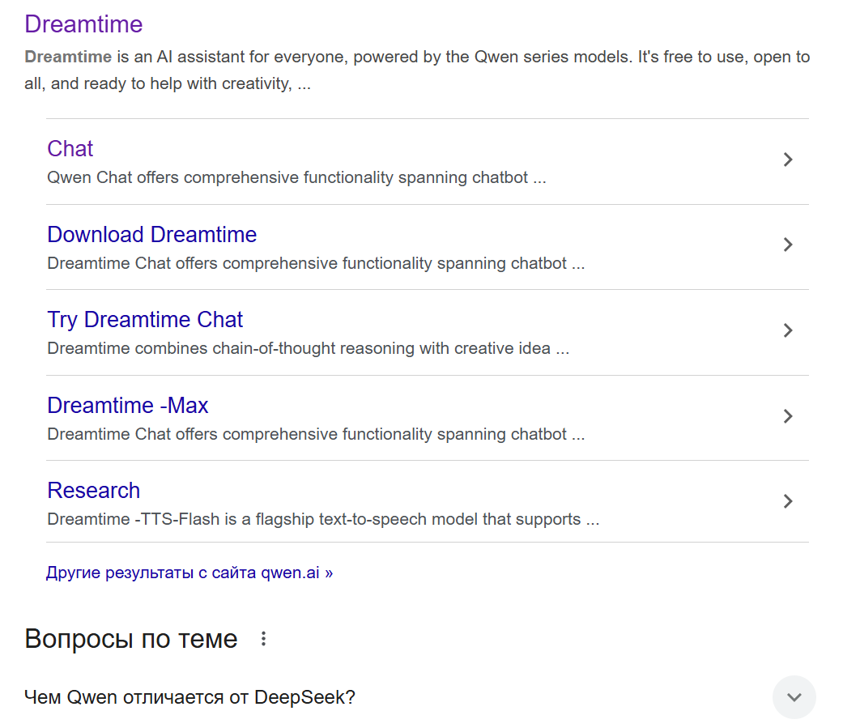Click the Try Dreamtime Chat description text
This screenshot has height=728, width=843.
point(308,348)
